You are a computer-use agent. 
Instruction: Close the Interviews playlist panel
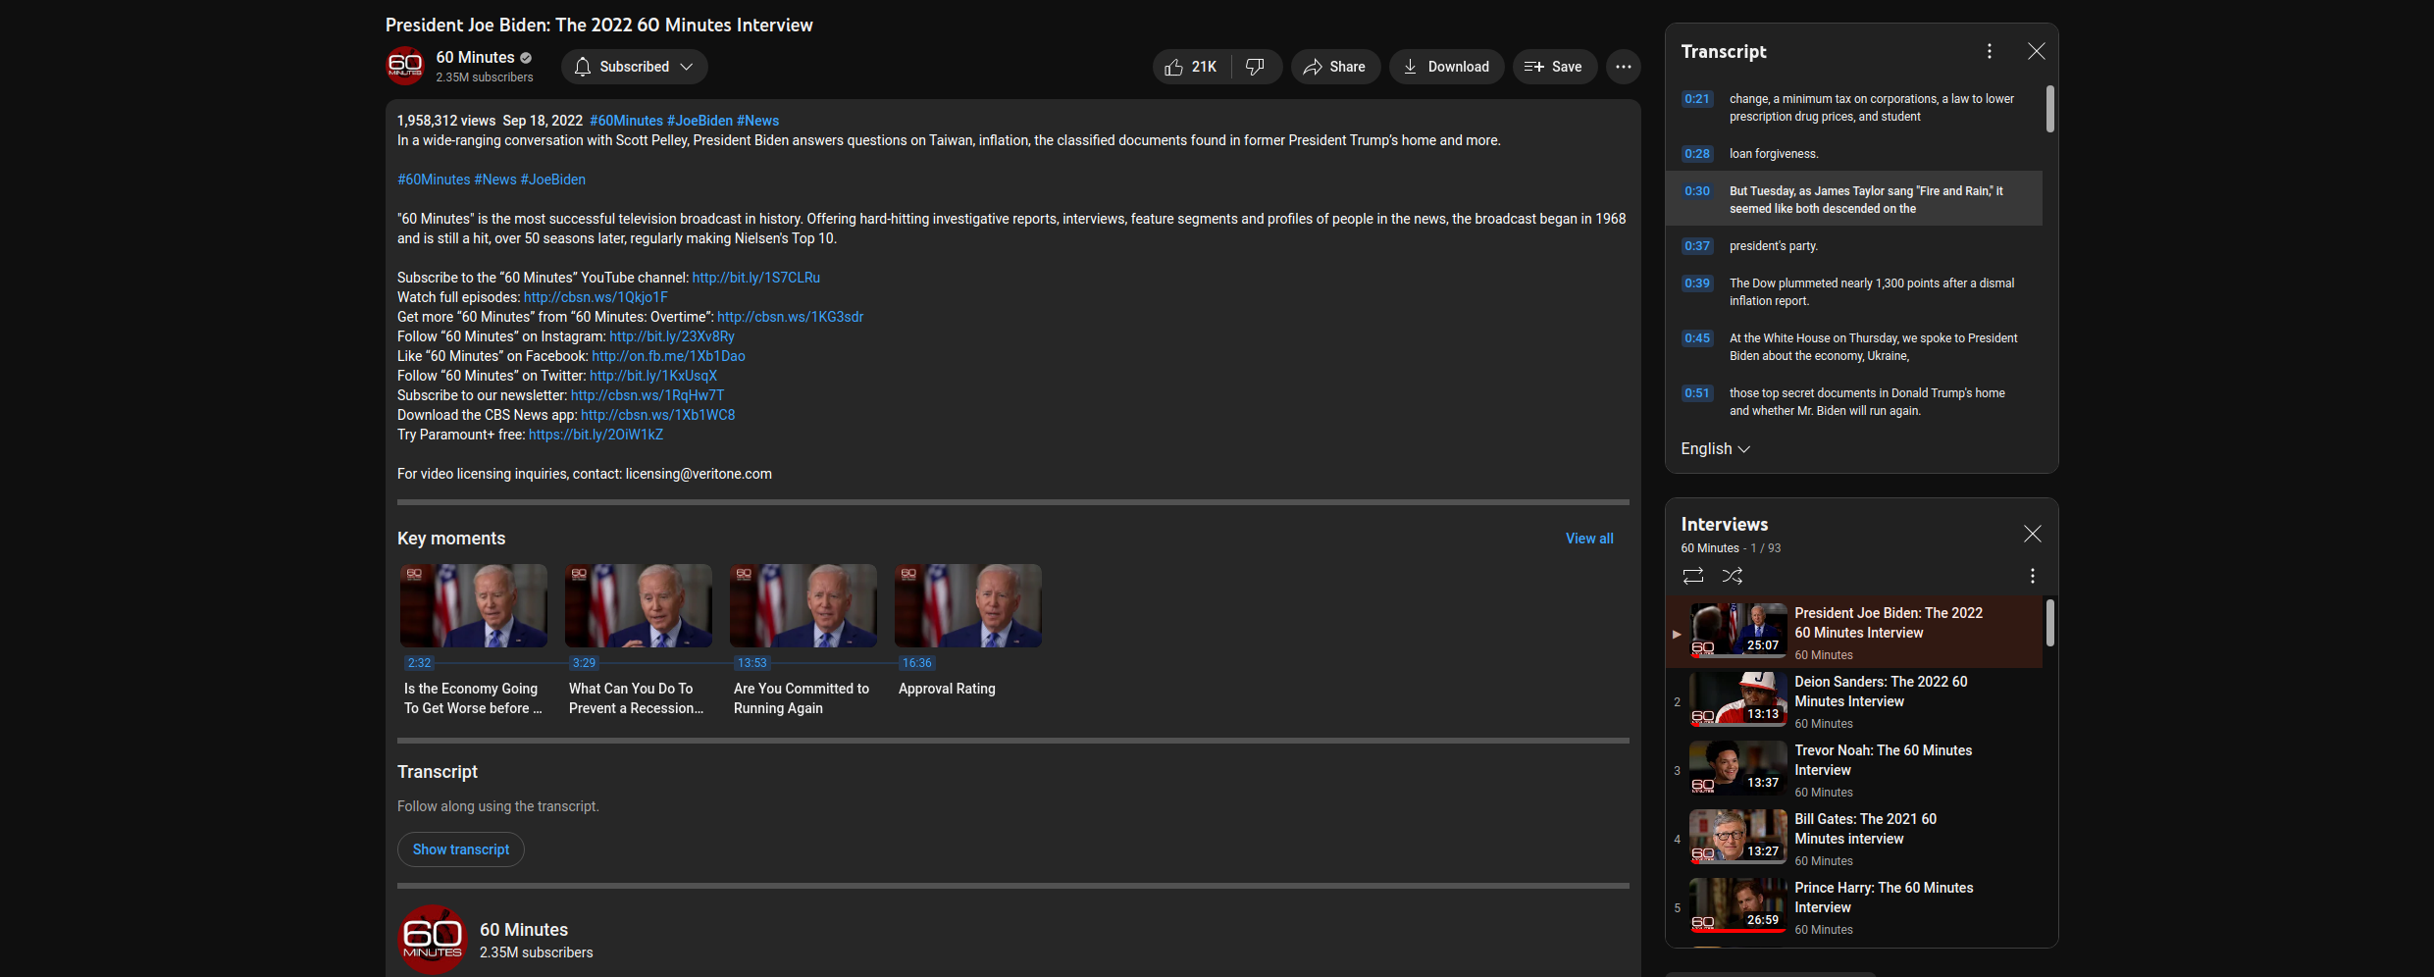click(x=2033, y=534)
